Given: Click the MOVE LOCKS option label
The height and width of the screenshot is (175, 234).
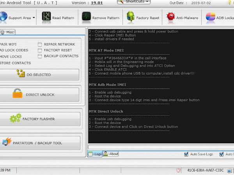Looking at the screenshot, I should tap(11, 56).
